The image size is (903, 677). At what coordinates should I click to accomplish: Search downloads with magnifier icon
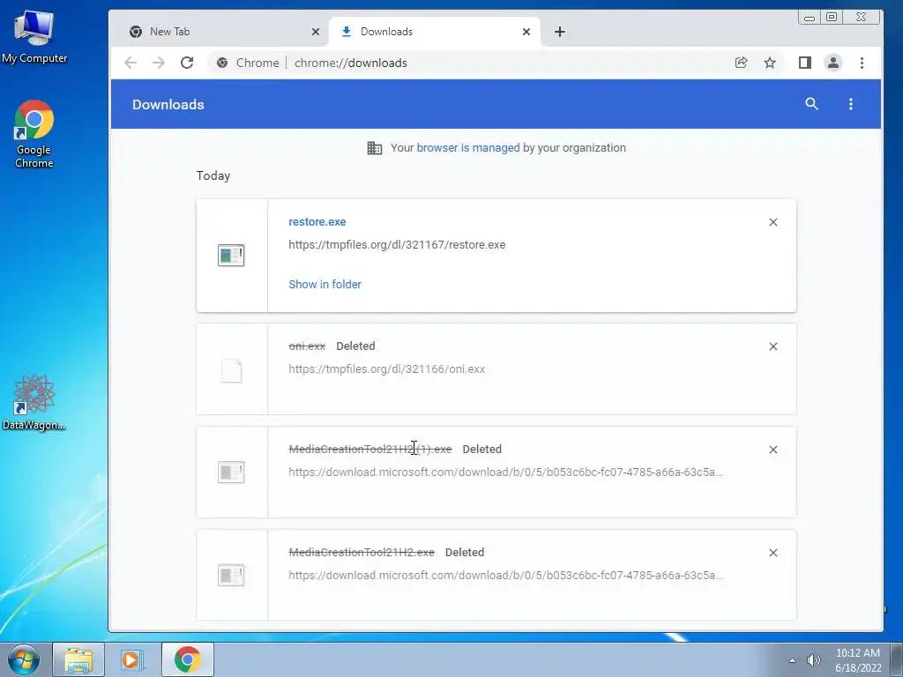click(811, 104)
